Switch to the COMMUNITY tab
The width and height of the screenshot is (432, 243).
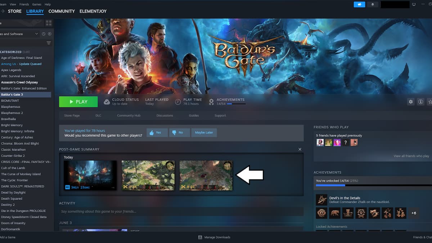pyautogui.click(x=61, y=11)
